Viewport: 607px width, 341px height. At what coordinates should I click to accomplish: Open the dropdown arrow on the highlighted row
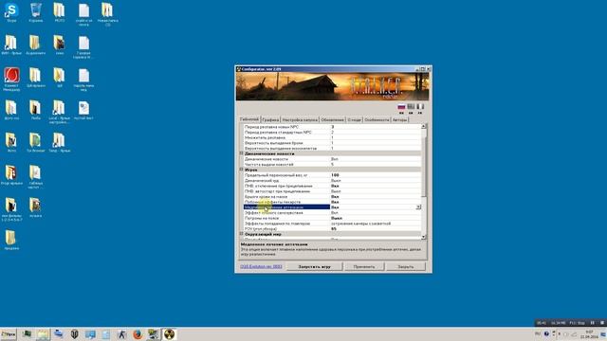[x=418, y=207]
